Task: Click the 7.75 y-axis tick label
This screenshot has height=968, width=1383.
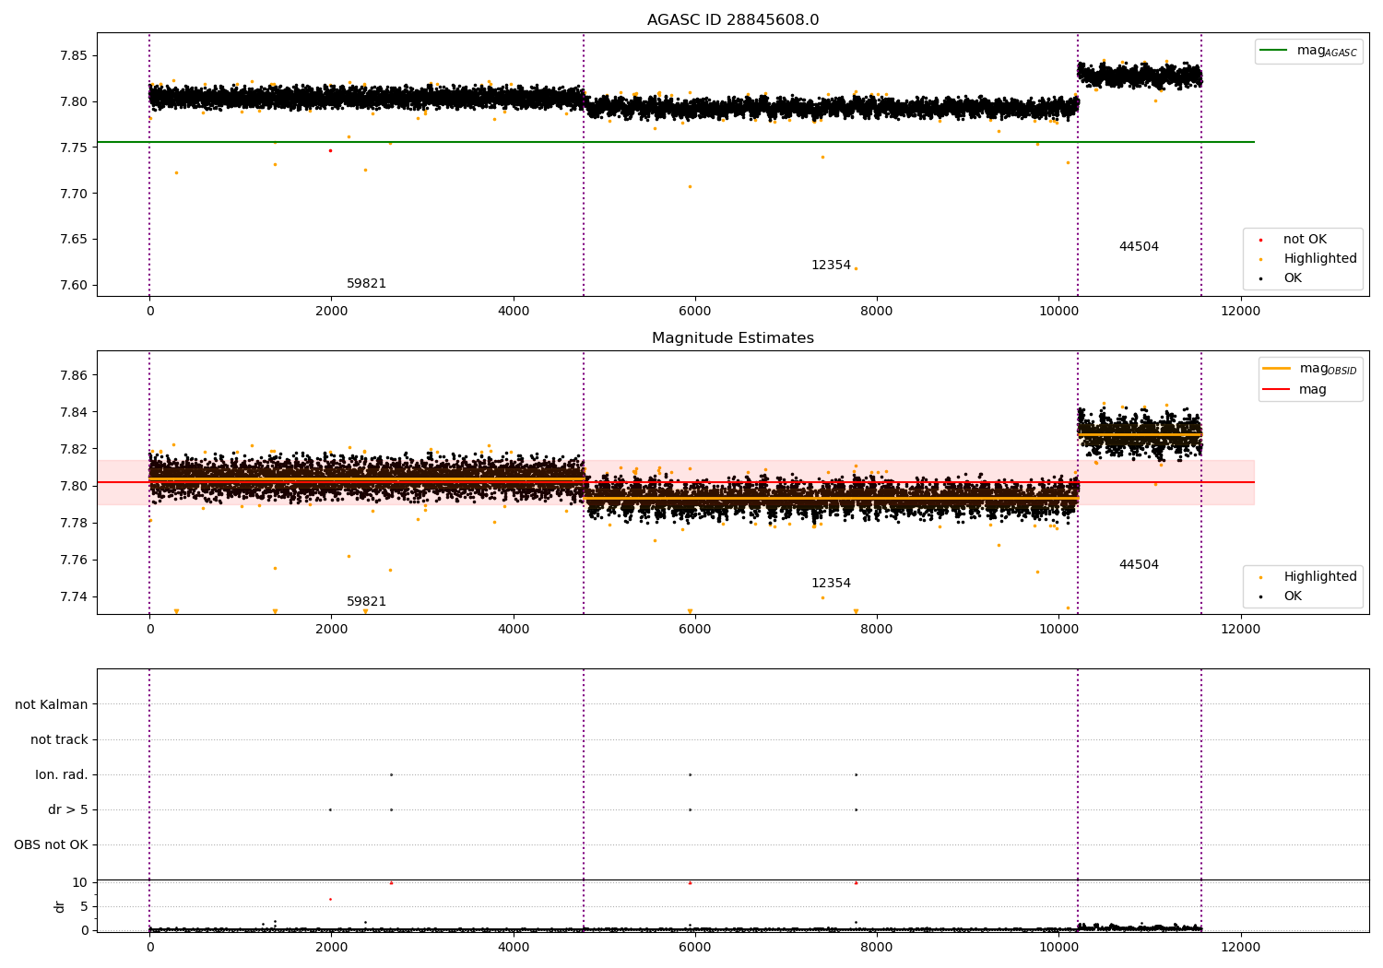Action: click(x=73, y=148)
